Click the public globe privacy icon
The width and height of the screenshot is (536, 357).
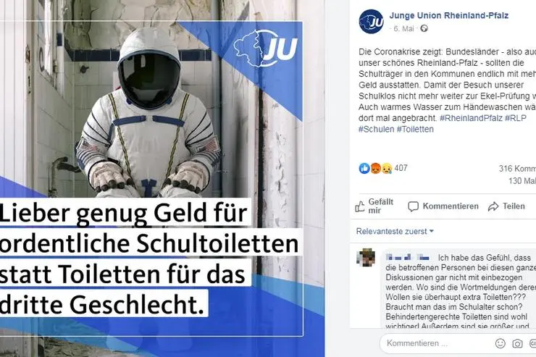[x=424, y=28]
